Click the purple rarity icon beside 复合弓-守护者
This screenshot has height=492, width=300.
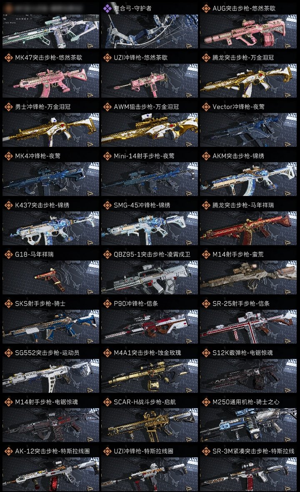(107, 8)
